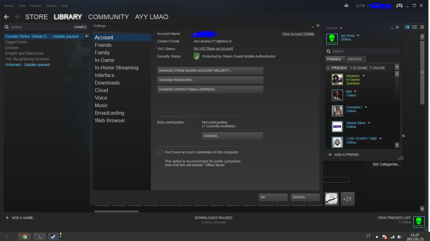Open CorradoLT's avatar in friends list

coord(337,111)
